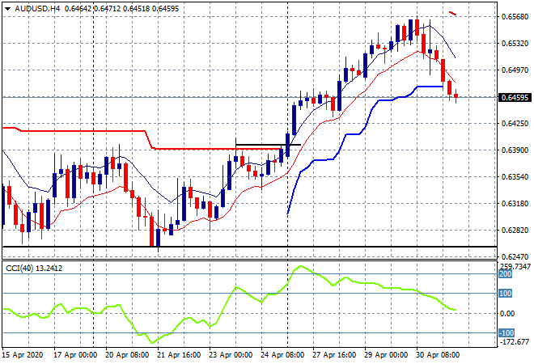Screen dimensions: 534x364
Task: Click the 0.63900 price axis label
Action: click(x=515, y=150)
